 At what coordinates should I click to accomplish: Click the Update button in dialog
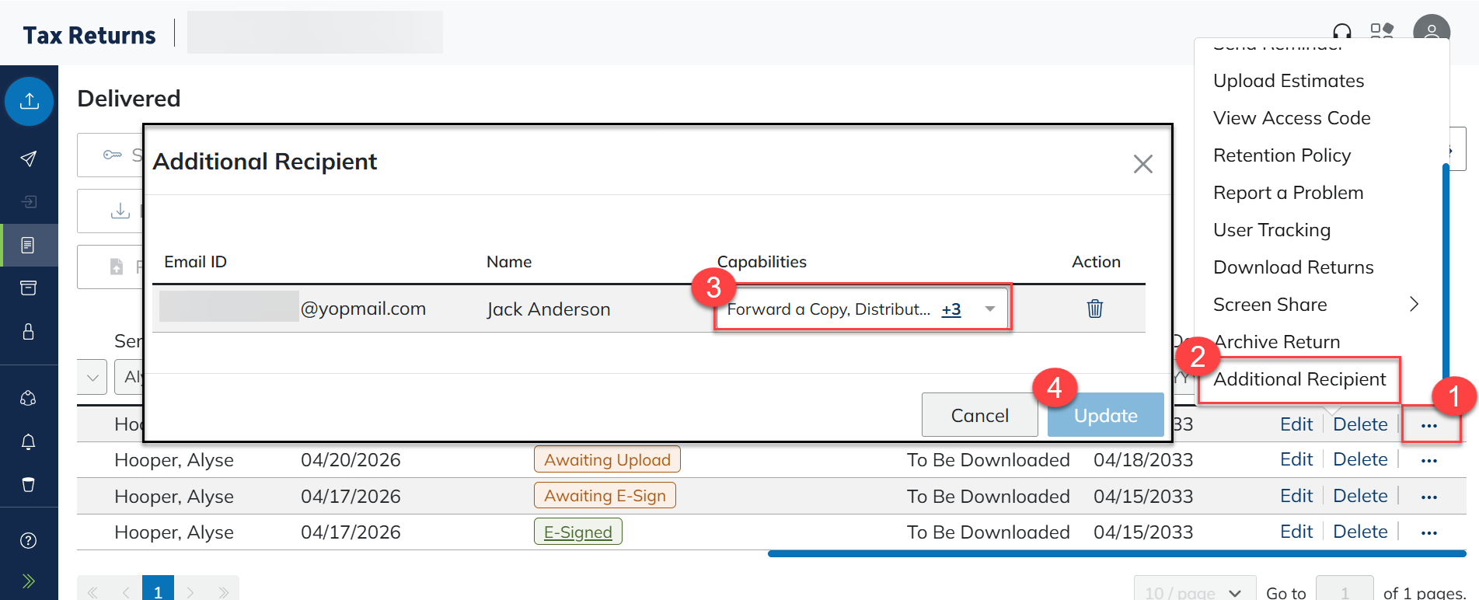pyautogui.click(x=1105, y=416)
